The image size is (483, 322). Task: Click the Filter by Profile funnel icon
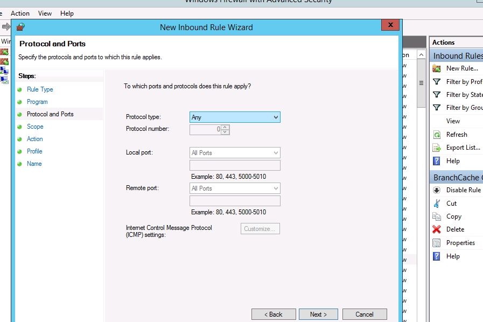click(x=437, y=82)
